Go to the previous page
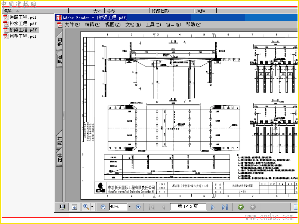299x224 pixels. tap(163, 207)
